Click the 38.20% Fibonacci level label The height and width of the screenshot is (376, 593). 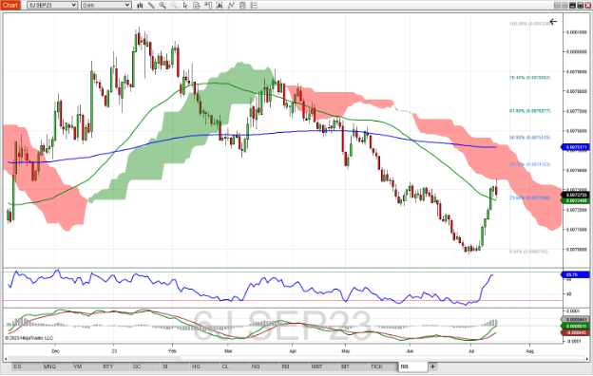coord(530,164)
